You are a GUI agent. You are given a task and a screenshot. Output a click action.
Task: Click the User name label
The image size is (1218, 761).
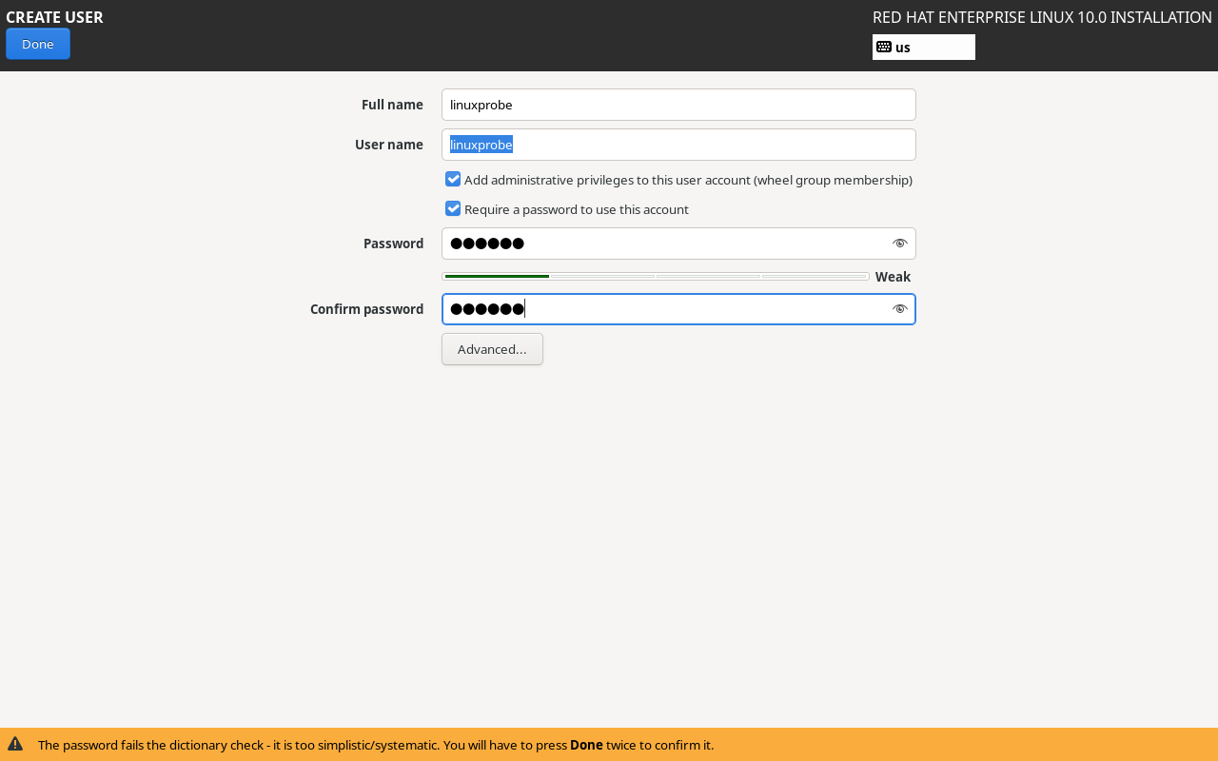(x=388, y=145)
